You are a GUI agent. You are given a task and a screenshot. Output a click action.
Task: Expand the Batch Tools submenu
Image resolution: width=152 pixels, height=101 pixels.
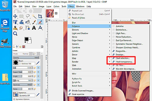pos(89,86)
